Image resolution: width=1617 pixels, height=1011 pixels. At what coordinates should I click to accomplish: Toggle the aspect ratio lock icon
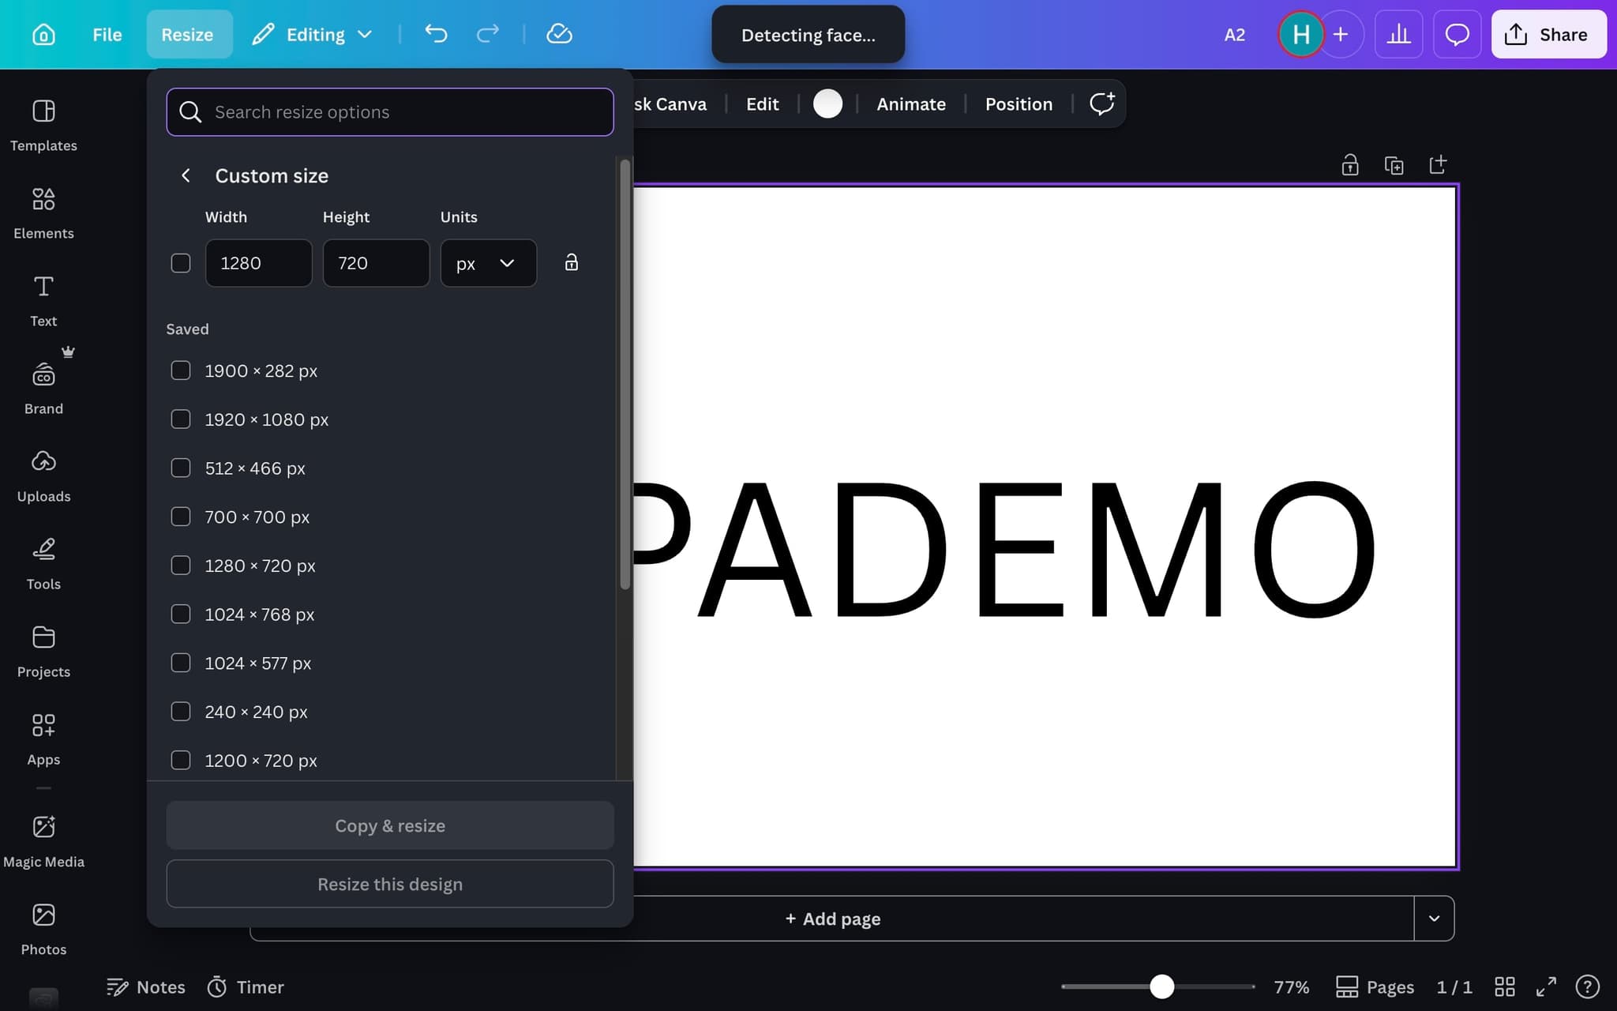(572, 262)
